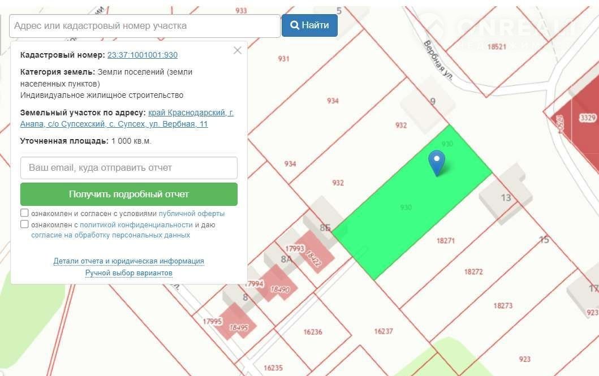Open the personal data processing consent link
The image size is (599, 376).
(x=110, y=235)
